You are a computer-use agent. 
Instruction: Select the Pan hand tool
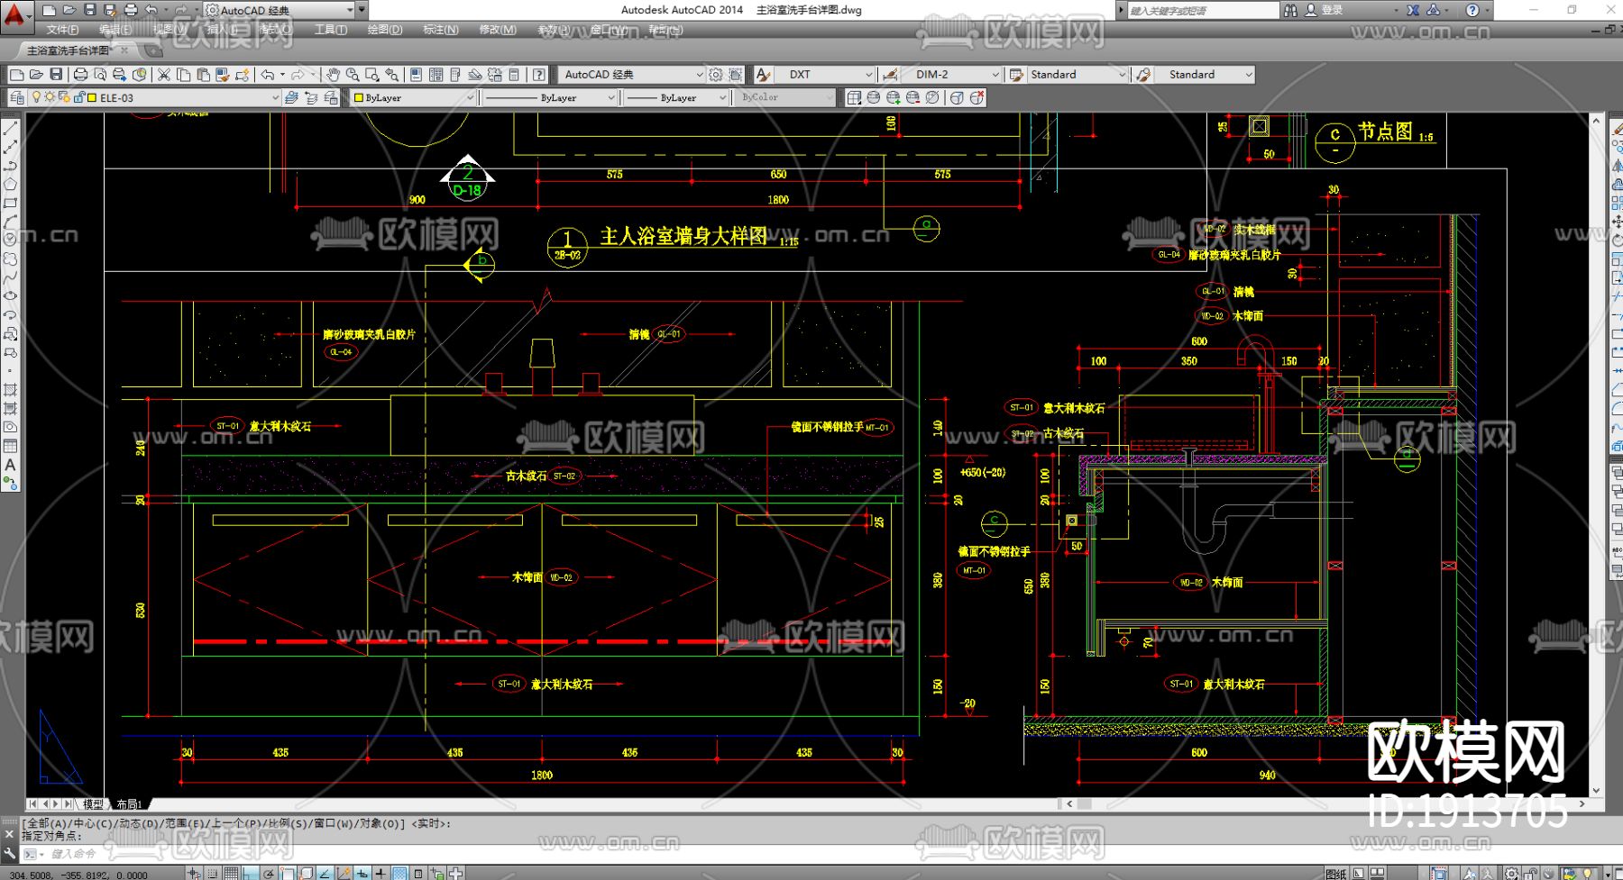tap(333, 75)
